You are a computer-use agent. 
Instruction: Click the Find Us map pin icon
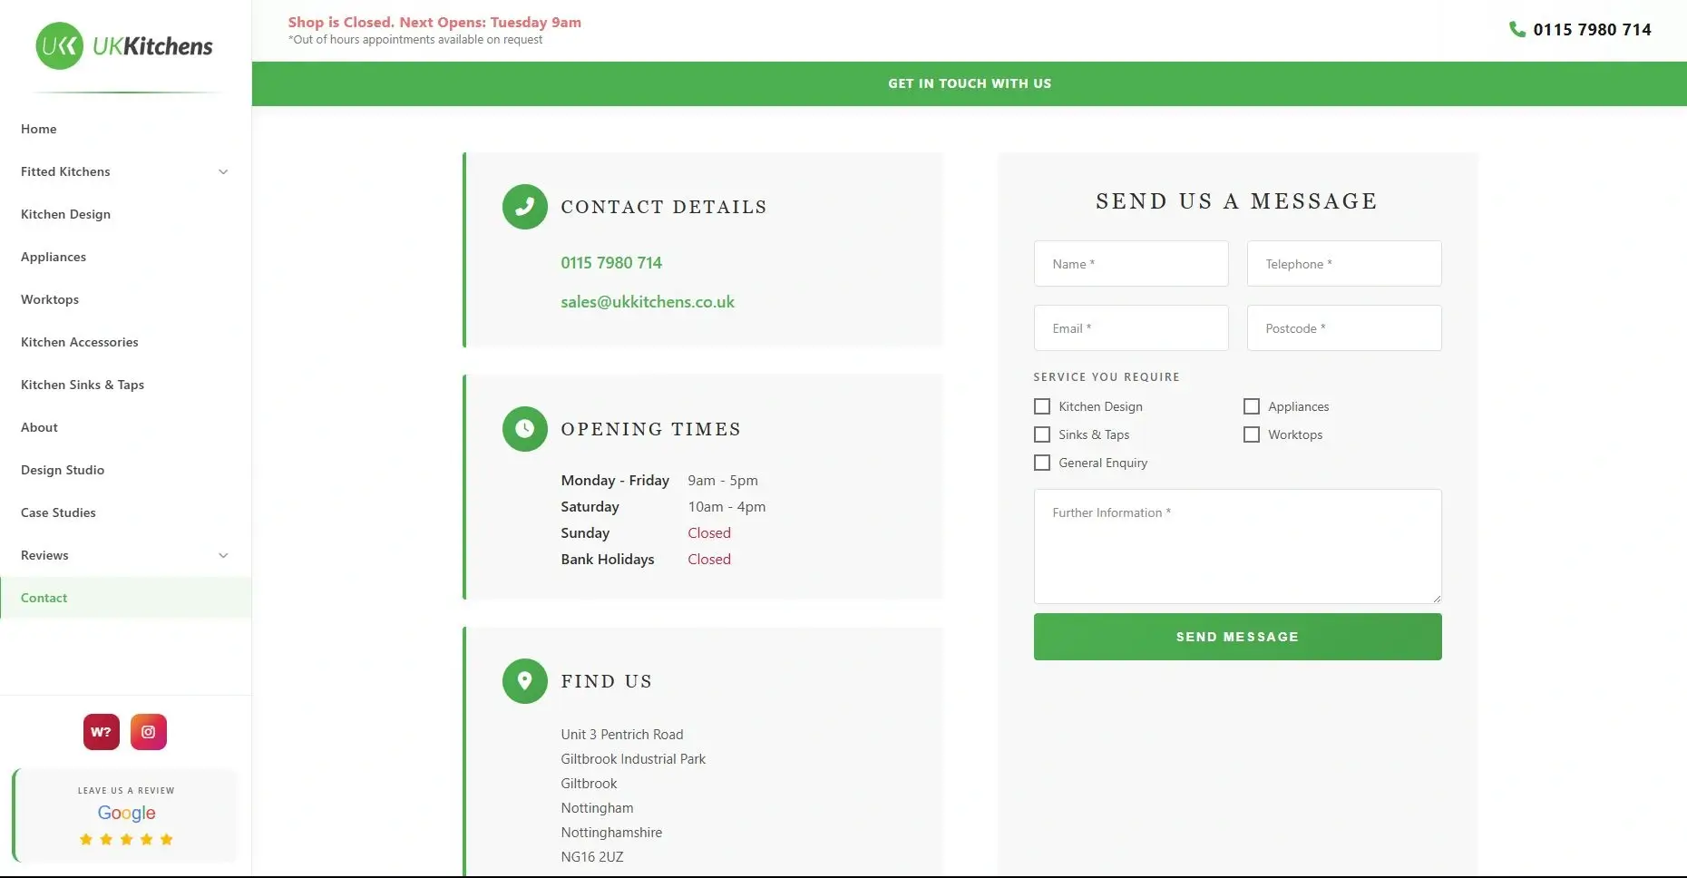[x=525, y=681]
